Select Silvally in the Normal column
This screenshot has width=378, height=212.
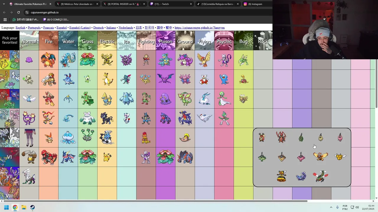pos(29,176)
